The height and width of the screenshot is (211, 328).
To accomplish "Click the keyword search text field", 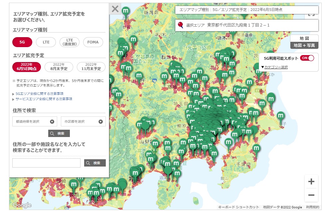I will click(x=46, y=163).
